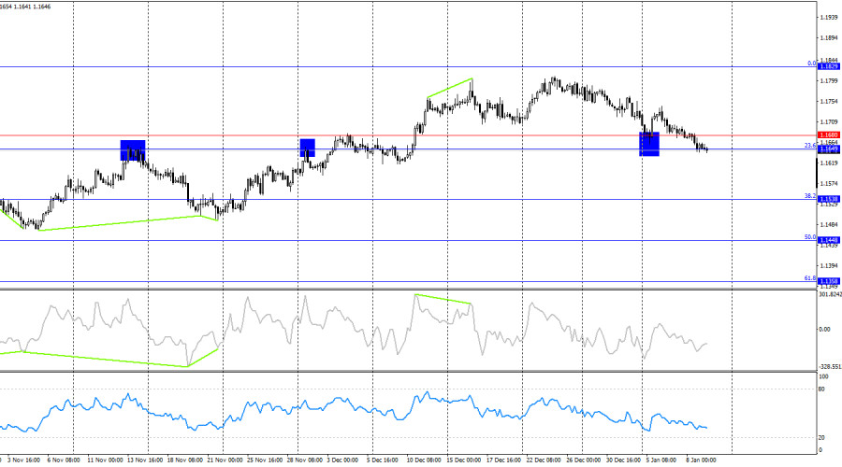This screenshot has height=467, width=842.
Task: Click the 1.1799 price axis value
Action: pos(829,81)
